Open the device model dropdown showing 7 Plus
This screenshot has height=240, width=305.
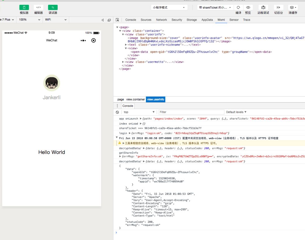(x=7, y=20)
